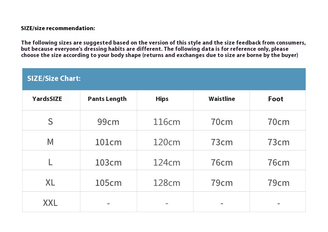Select the Foot column header

pyautogui.click(x=276, y=99)
